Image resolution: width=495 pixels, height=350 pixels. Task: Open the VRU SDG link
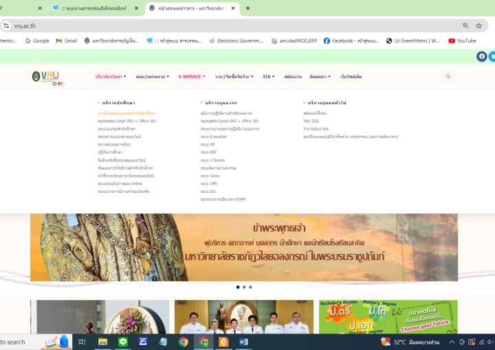pos(312,121)
